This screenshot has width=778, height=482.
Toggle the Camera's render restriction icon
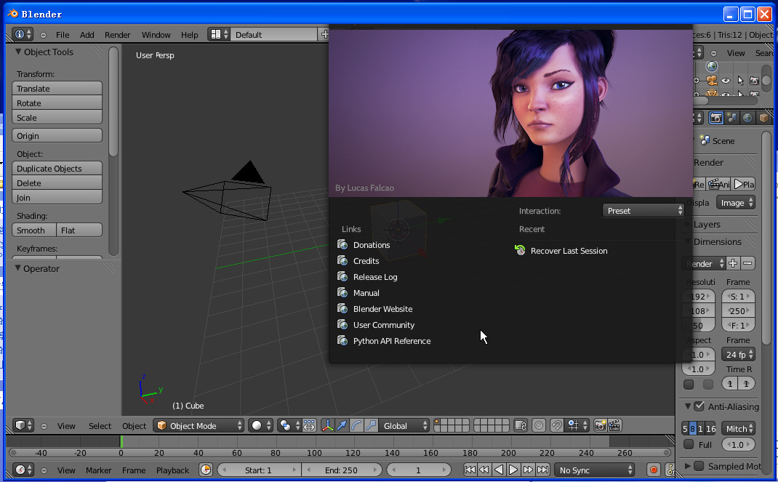[x=755, y=81]
